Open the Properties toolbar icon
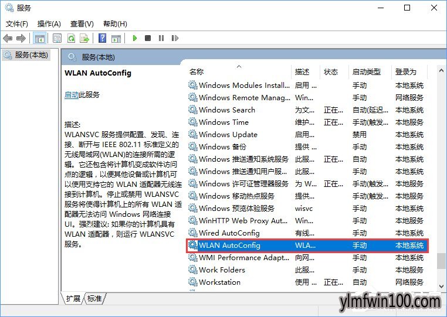This screenshot has width=447, height=317. click(57, 38)
